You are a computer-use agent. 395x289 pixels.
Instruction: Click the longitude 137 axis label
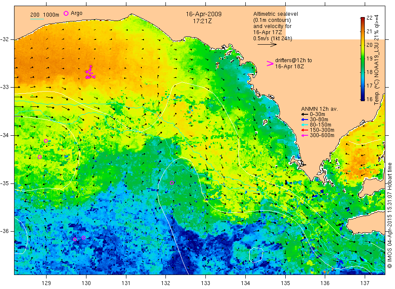point(365,283)
